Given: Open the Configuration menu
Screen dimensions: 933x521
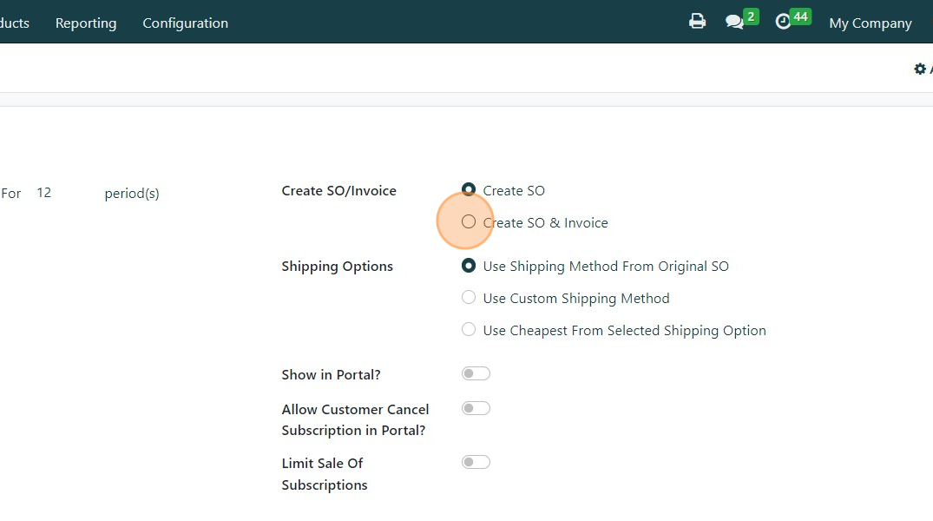Looking at the screenshot, I should tap(185, 23).
